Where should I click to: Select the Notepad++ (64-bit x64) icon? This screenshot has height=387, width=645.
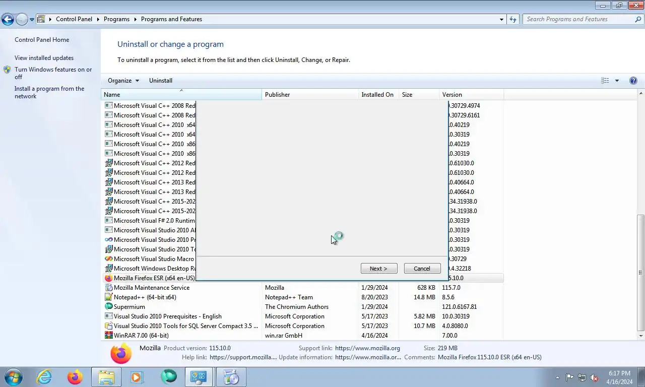coord(108,297)
